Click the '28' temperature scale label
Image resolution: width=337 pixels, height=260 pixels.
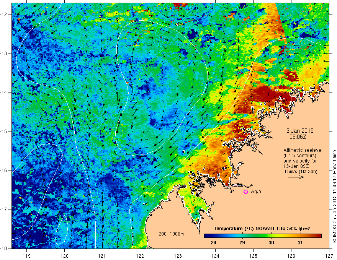(x=213, y=243)
